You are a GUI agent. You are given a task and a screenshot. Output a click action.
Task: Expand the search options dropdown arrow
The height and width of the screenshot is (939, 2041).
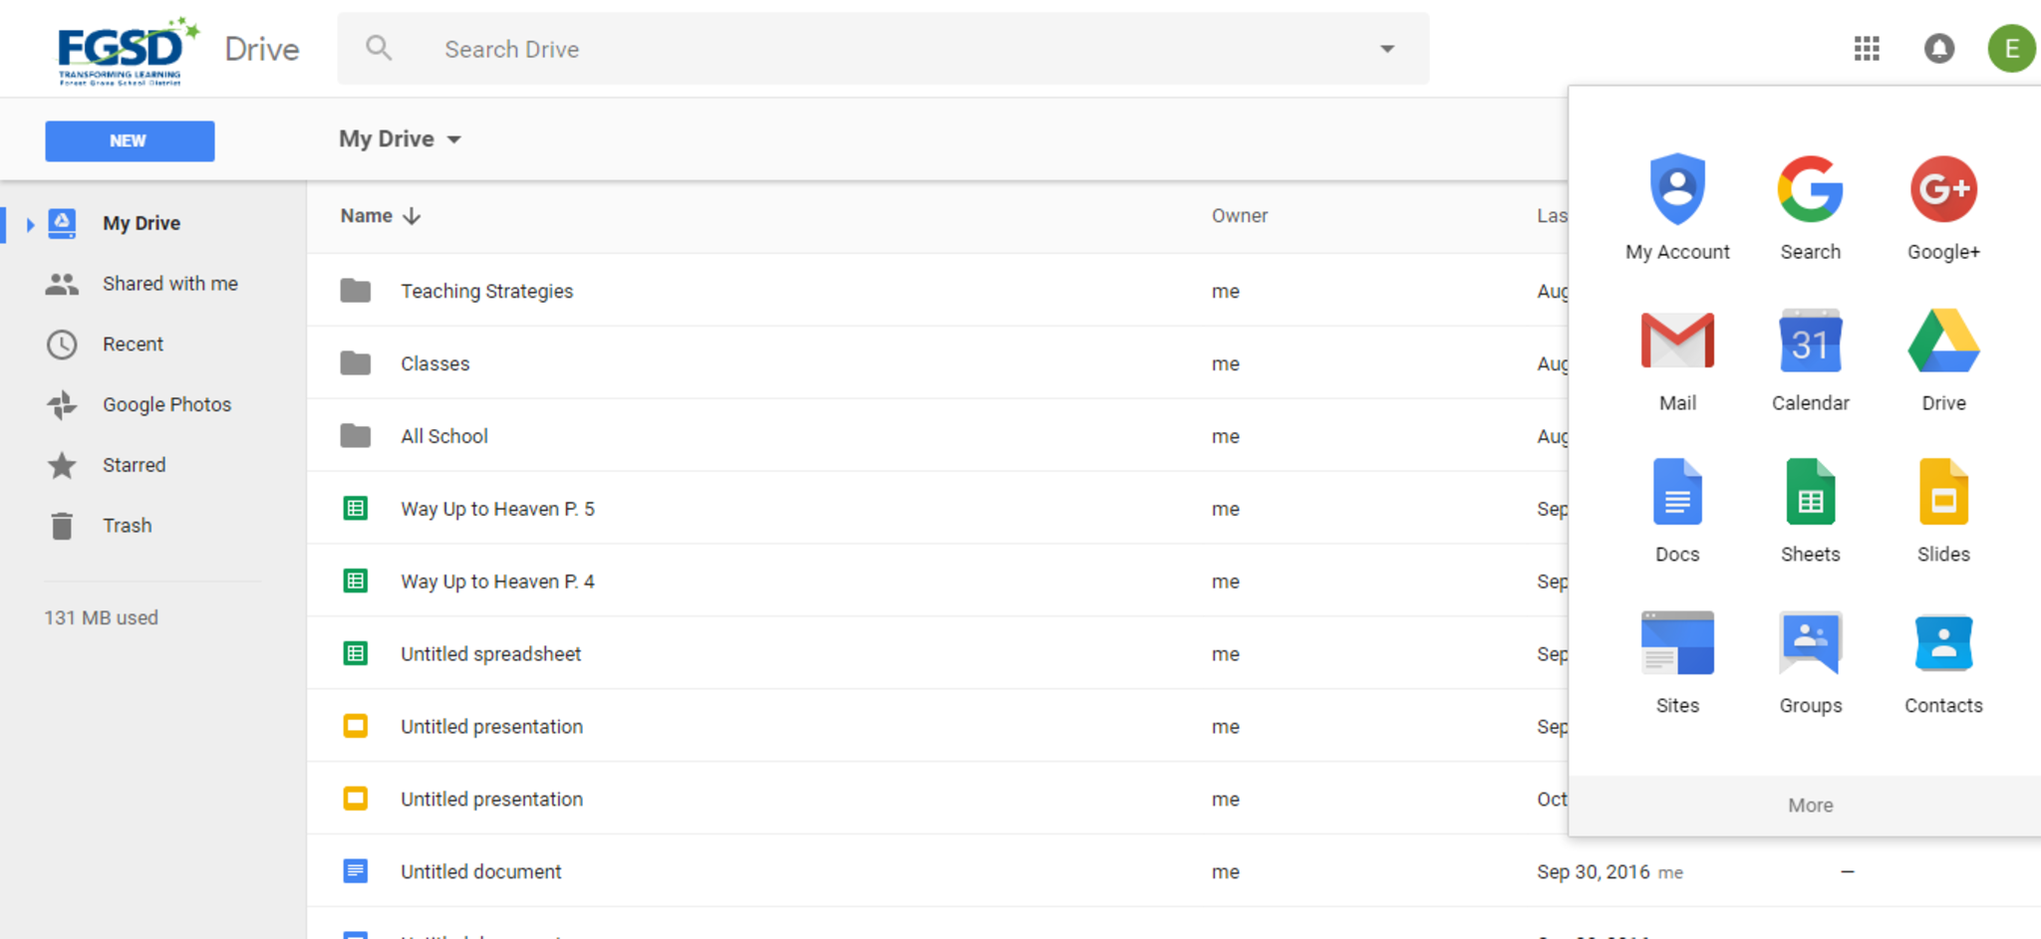click(1386, 49)
